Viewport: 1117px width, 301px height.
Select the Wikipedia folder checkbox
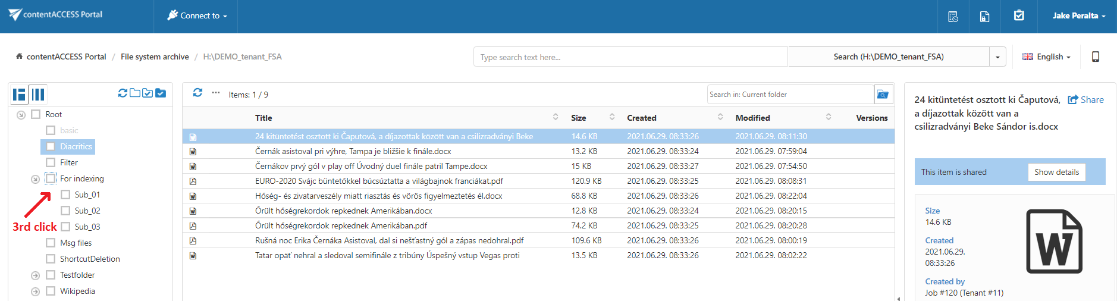(51, 291)
